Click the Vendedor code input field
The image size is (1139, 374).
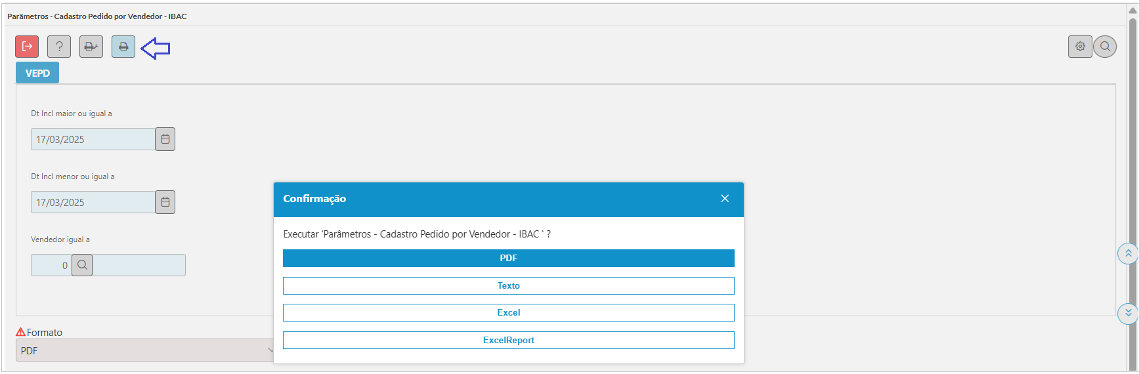[x=51, y=265]
